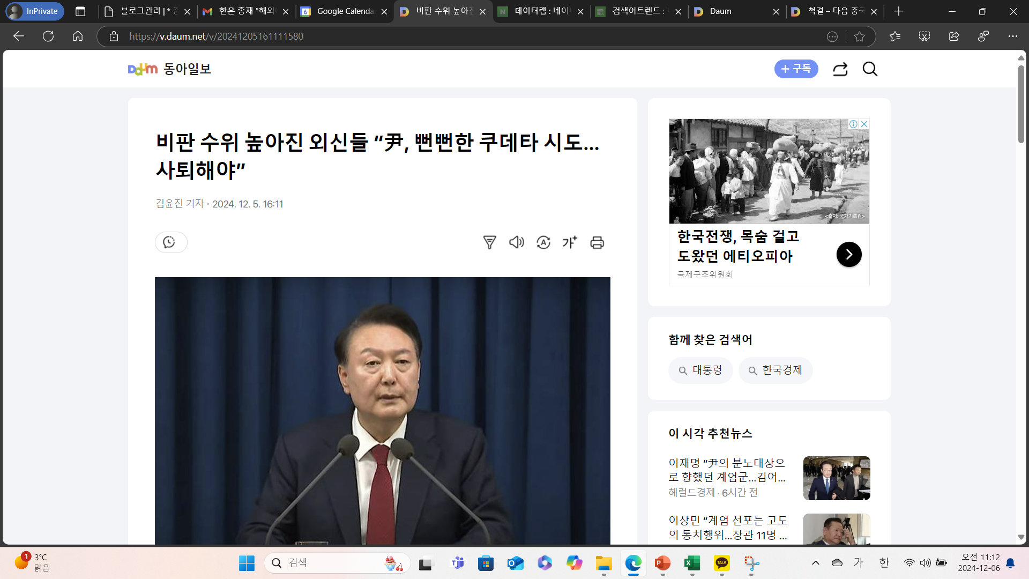Open the comment bubble button

pyautogui.click(x=170, y=242)
